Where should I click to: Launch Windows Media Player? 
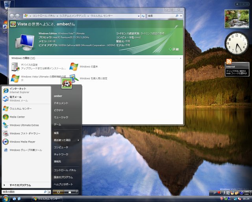pos(26,142)
